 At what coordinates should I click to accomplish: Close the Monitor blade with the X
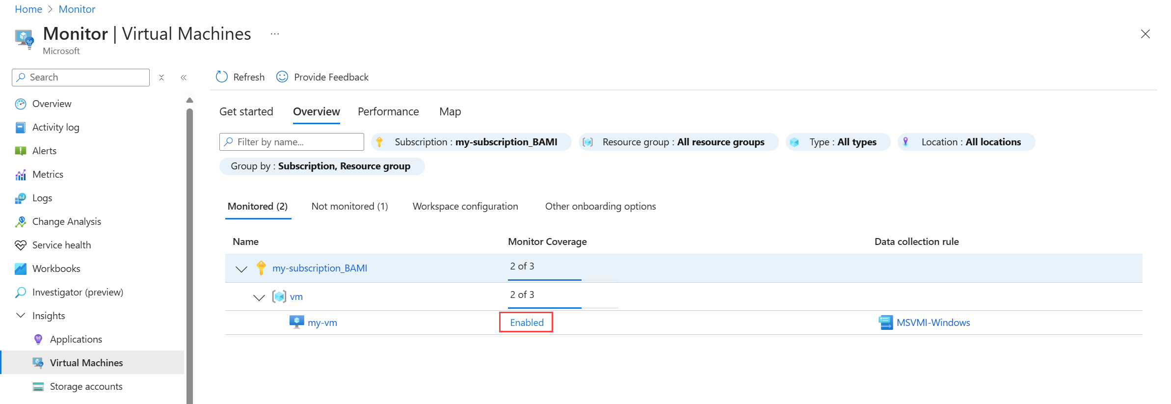1145,34
